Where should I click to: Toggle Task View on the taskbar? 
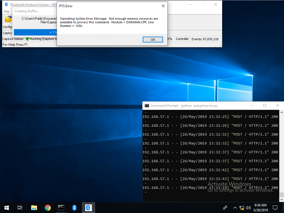(x=20, y=207)
